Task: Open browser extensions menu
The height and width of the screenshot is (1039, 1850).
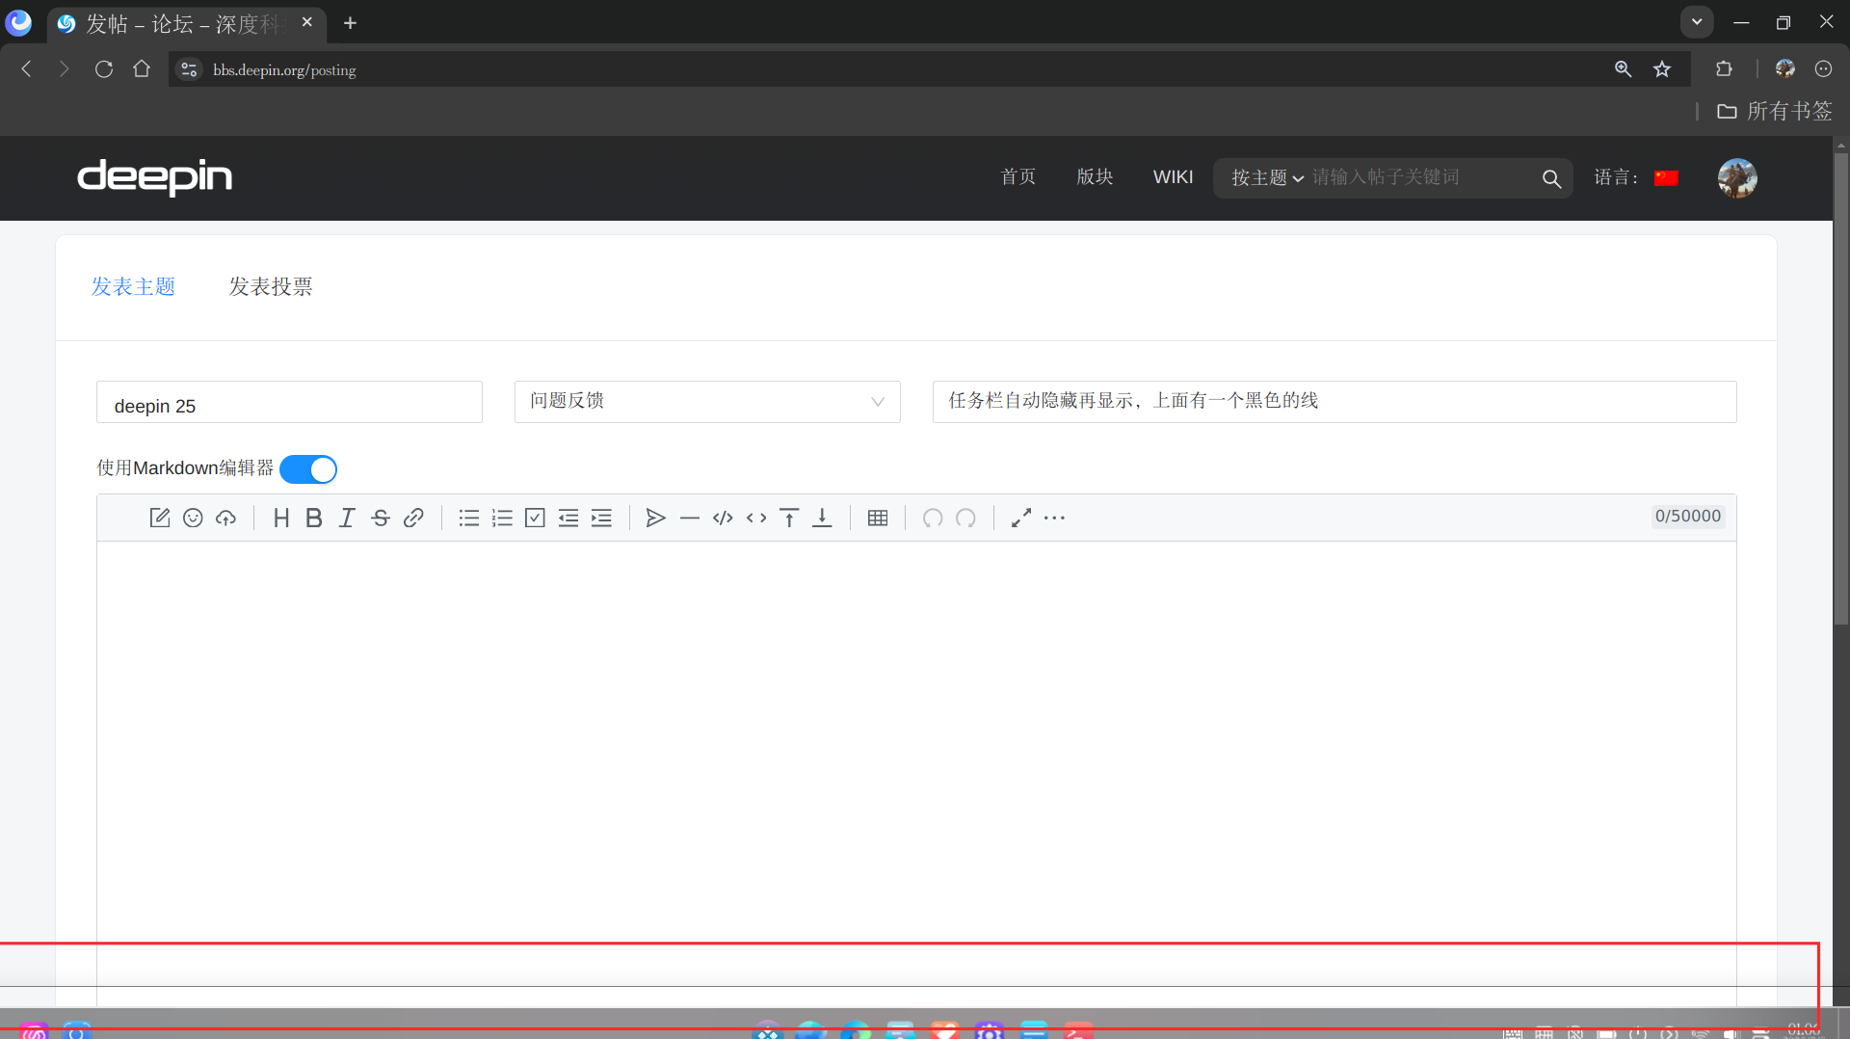Action: [x=1724, y=68]
